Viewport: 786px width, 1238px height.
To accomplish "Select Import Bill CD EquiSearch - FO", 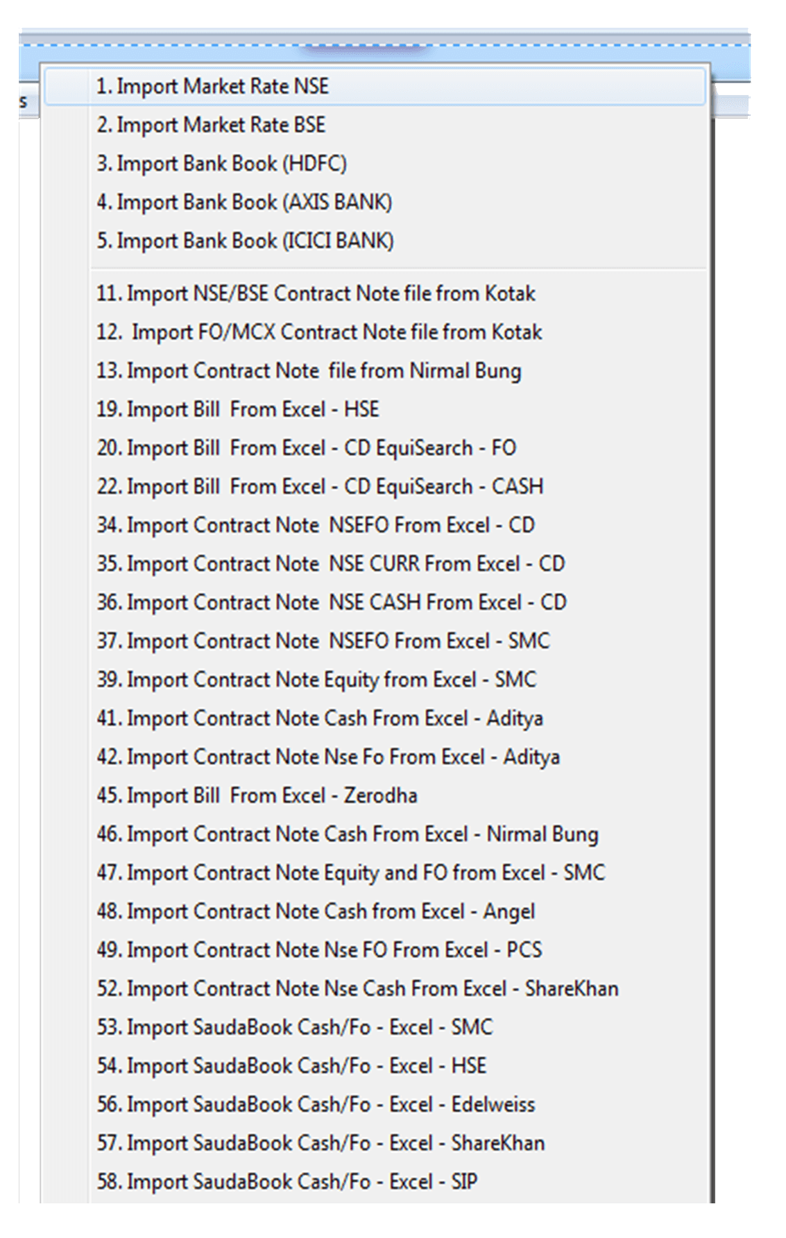I will (375, 448).
